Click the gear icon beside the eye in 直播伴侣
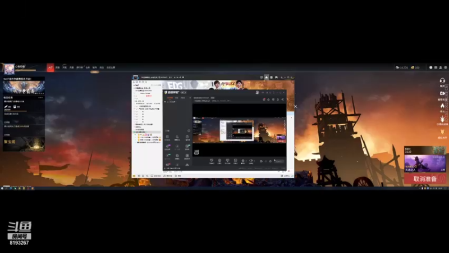 [270, 161]
